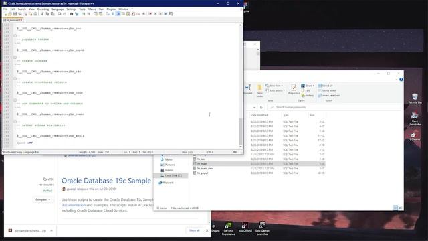Click Properties in File Explorer ribbon
Screen dimensions: 428x241
click(x=294, y=90)
